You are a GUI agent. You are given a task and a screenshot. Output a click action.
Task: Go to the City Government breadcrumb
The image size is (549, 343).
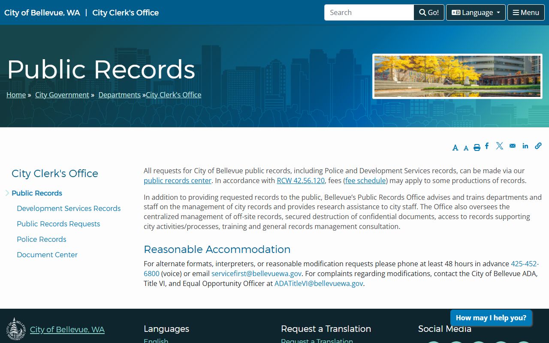pos(62,95)
